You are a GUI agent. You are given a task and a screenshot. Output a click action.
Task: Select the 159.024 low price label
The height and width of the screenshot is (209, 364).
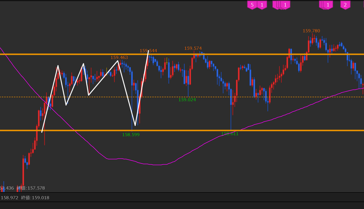tap(187, 100)
